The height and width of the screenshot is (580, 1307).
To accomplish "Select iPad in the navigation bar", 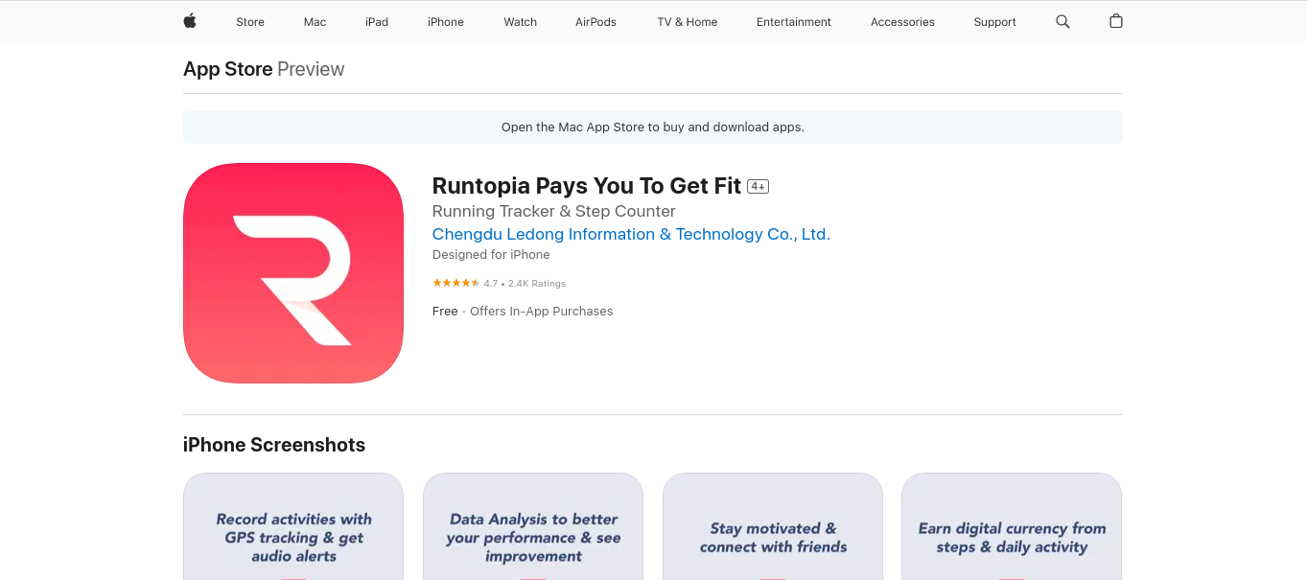I will (377, 22).
